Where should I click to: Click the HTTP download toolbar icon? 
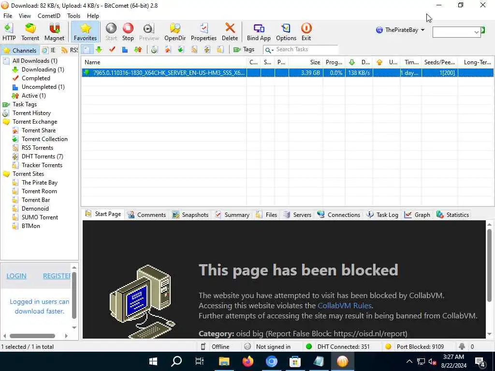9,32
